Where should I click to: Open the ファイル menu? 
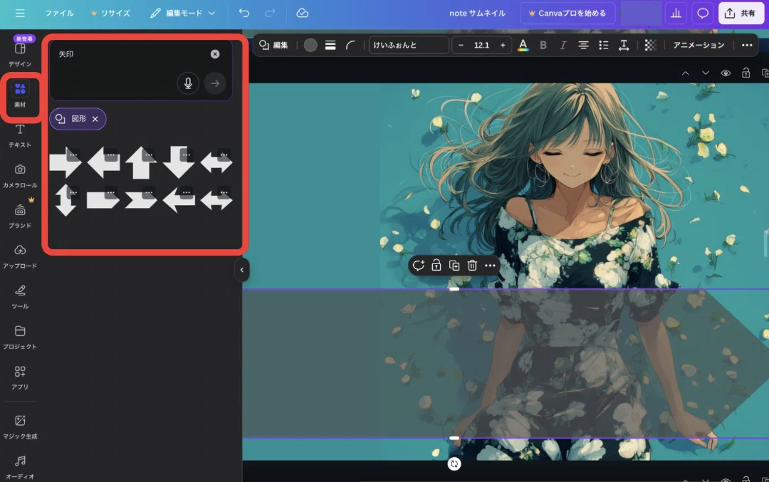click(x=59, y=14)
